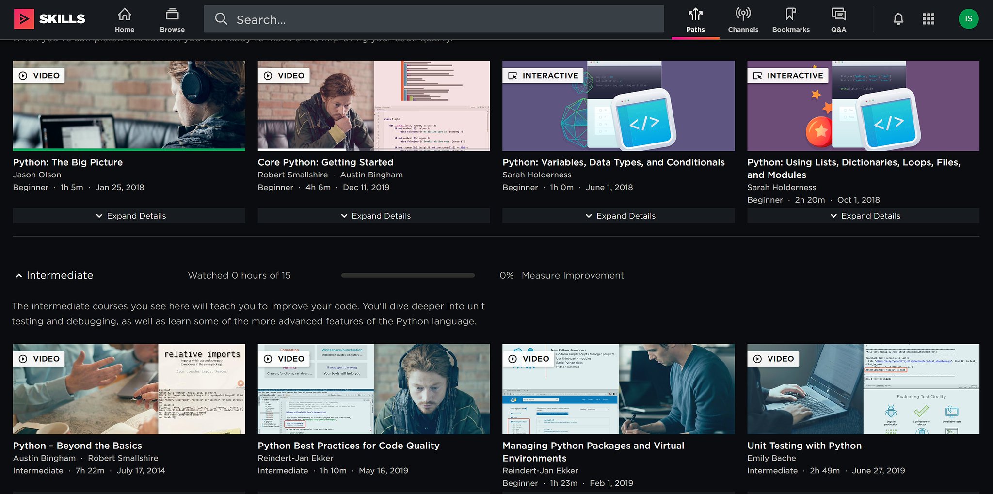This screenshot has height=494, width=993.
Task: Open Unit Testing with Python course title
Action: (x=804, y=446)
